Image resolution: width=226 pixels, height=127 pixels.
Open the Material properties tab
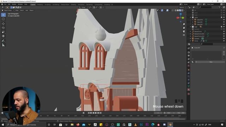[189, 90]
